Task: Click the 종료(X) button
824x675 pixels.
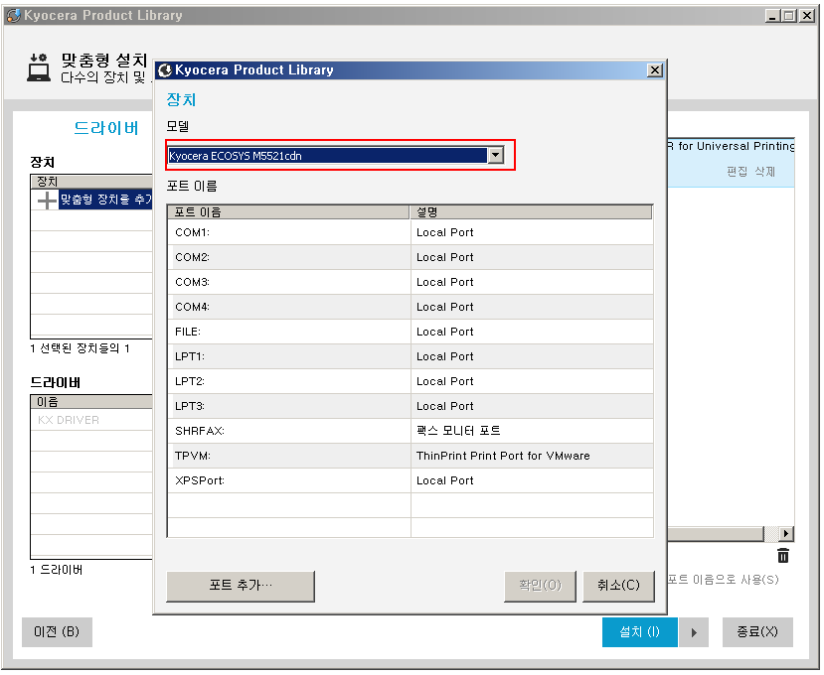Action: click(x=757, y=632)
